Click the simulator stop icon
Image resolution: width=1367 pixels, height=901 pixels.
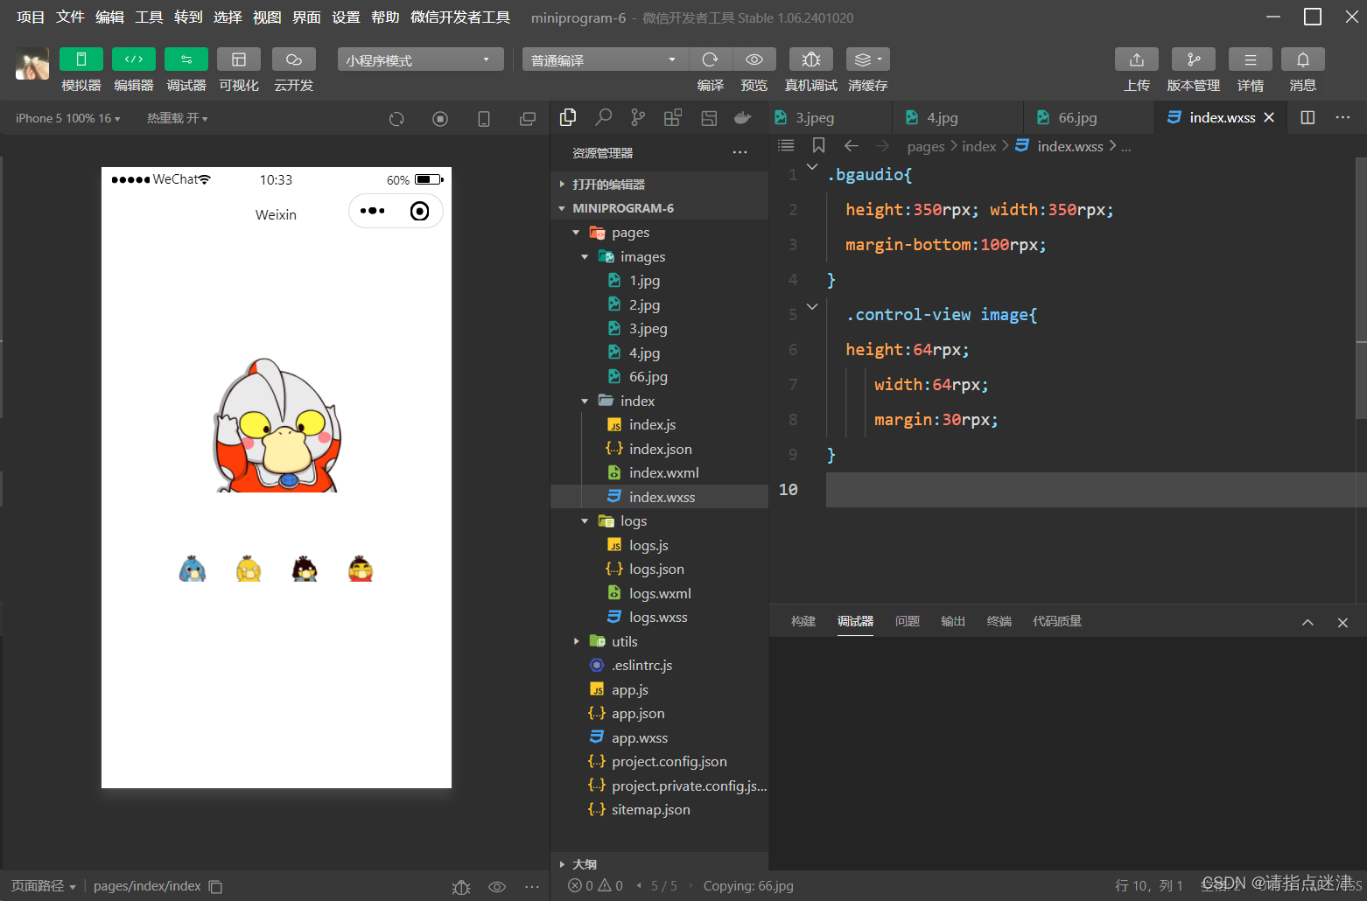click(440, 119)
